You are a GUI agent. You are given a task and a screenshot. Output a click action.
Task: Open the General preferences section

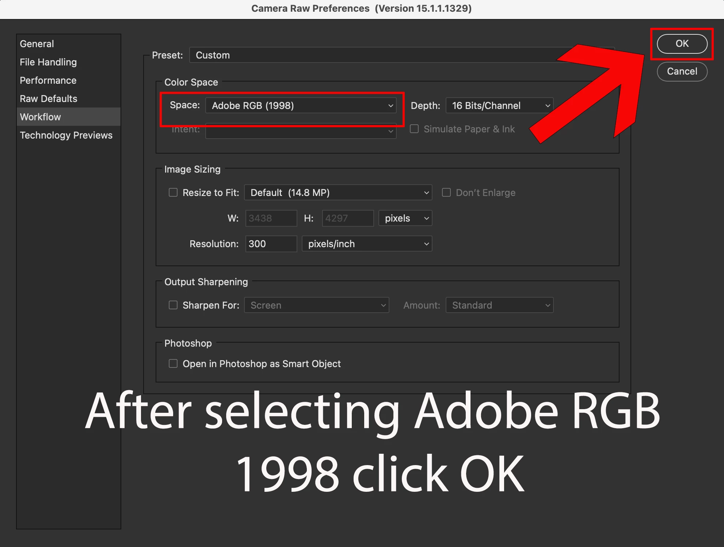pos(37,44)
